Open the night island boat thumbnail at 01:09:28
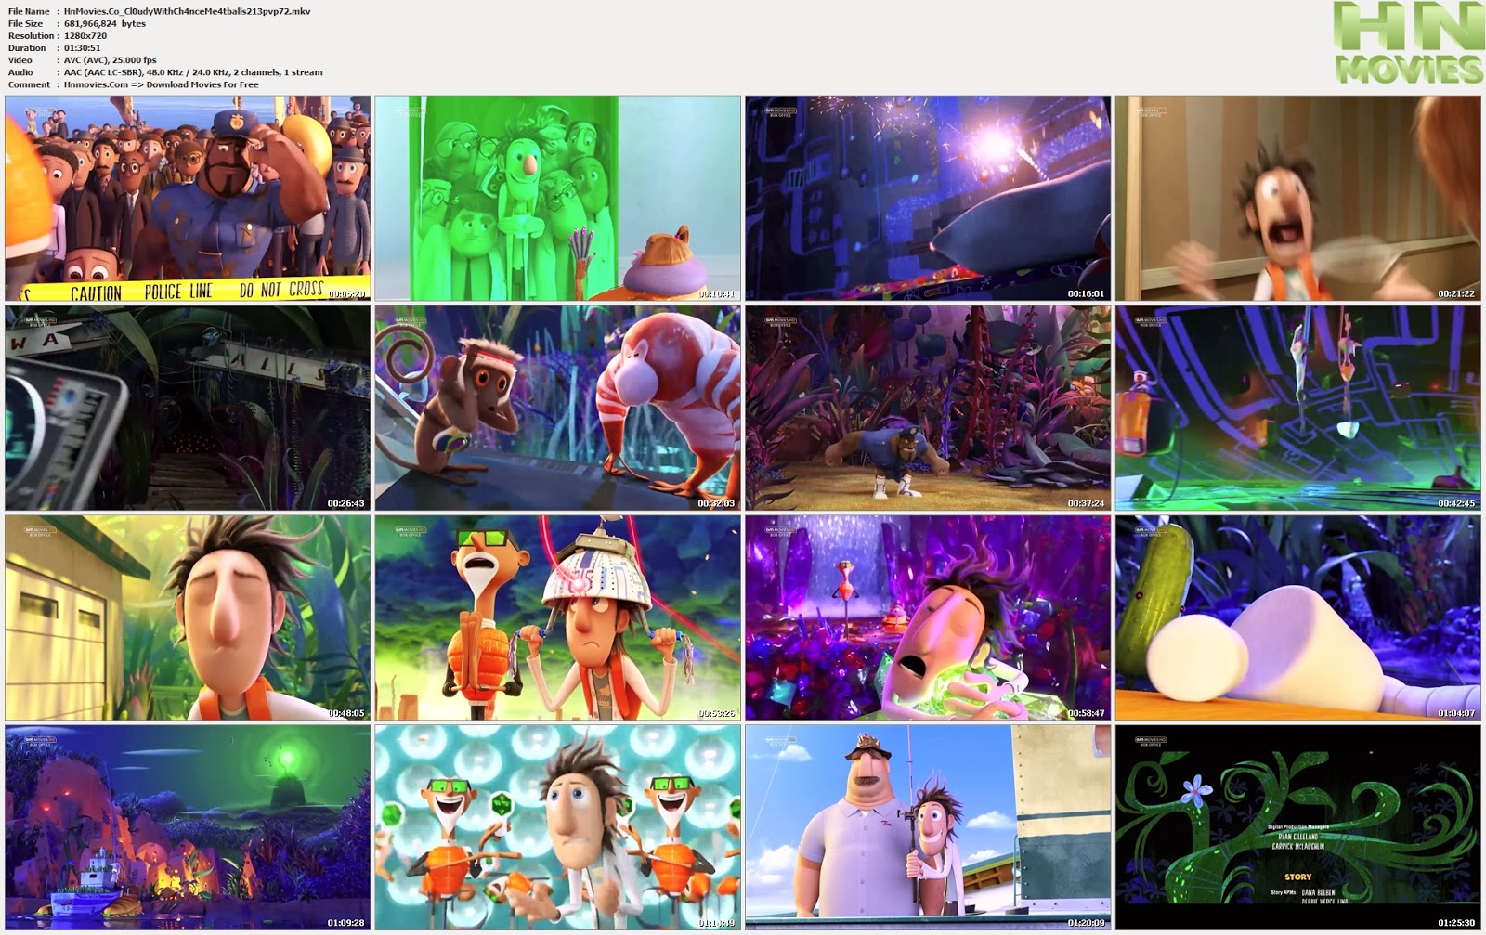This screenshot has height=935, width=1486. coord(188,828)
